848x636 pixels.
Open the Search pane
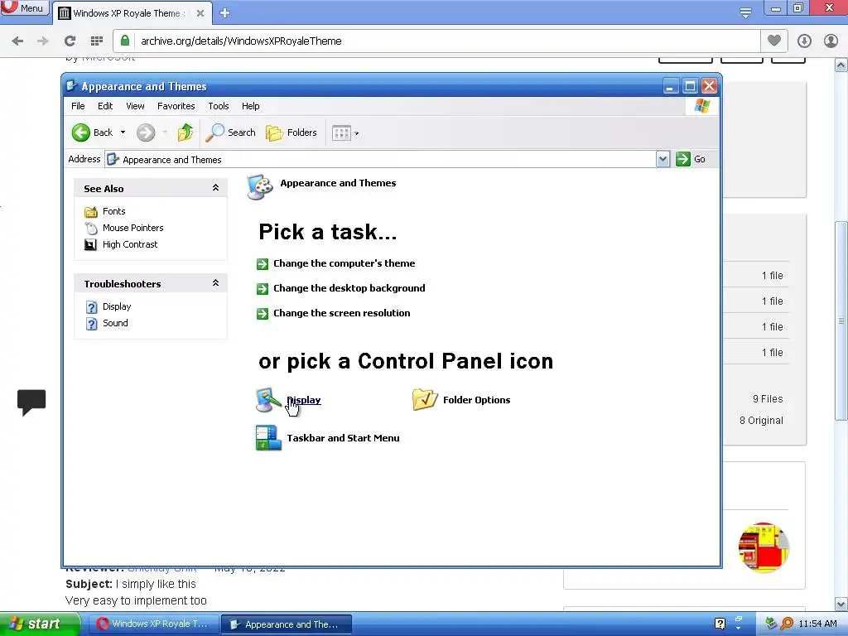point(231,132)
